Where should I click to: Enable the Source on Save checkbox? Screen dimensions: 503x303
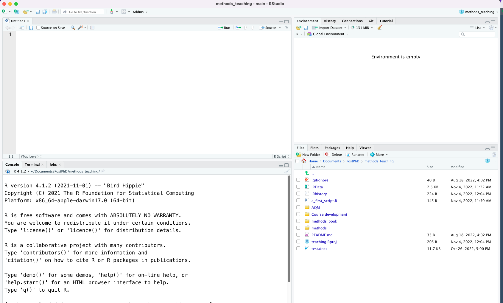[x=38, y=27]
